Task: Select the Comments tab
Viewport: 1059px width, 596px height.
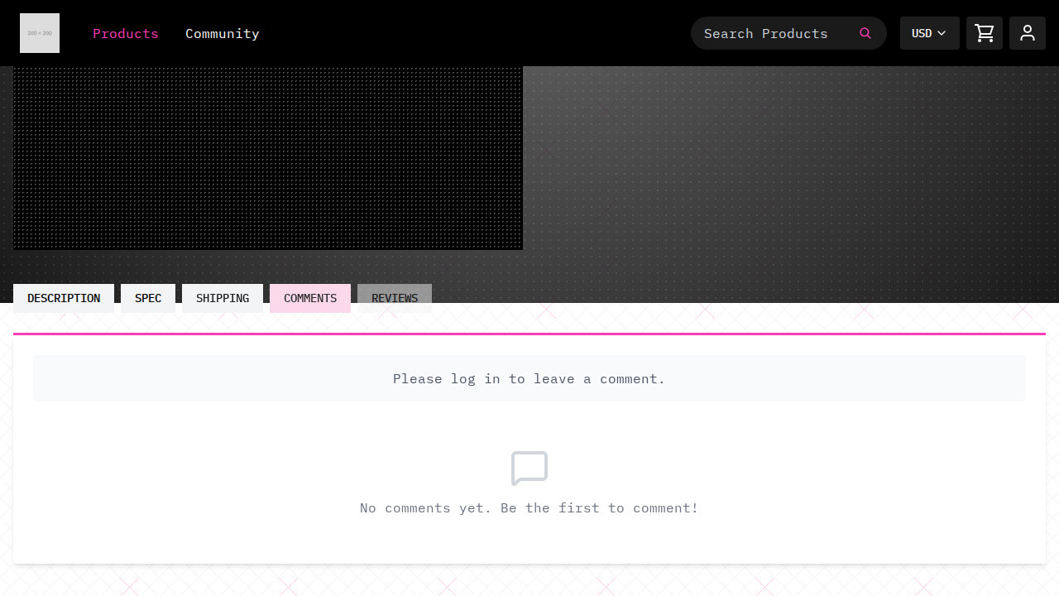Action: point(310,298)
